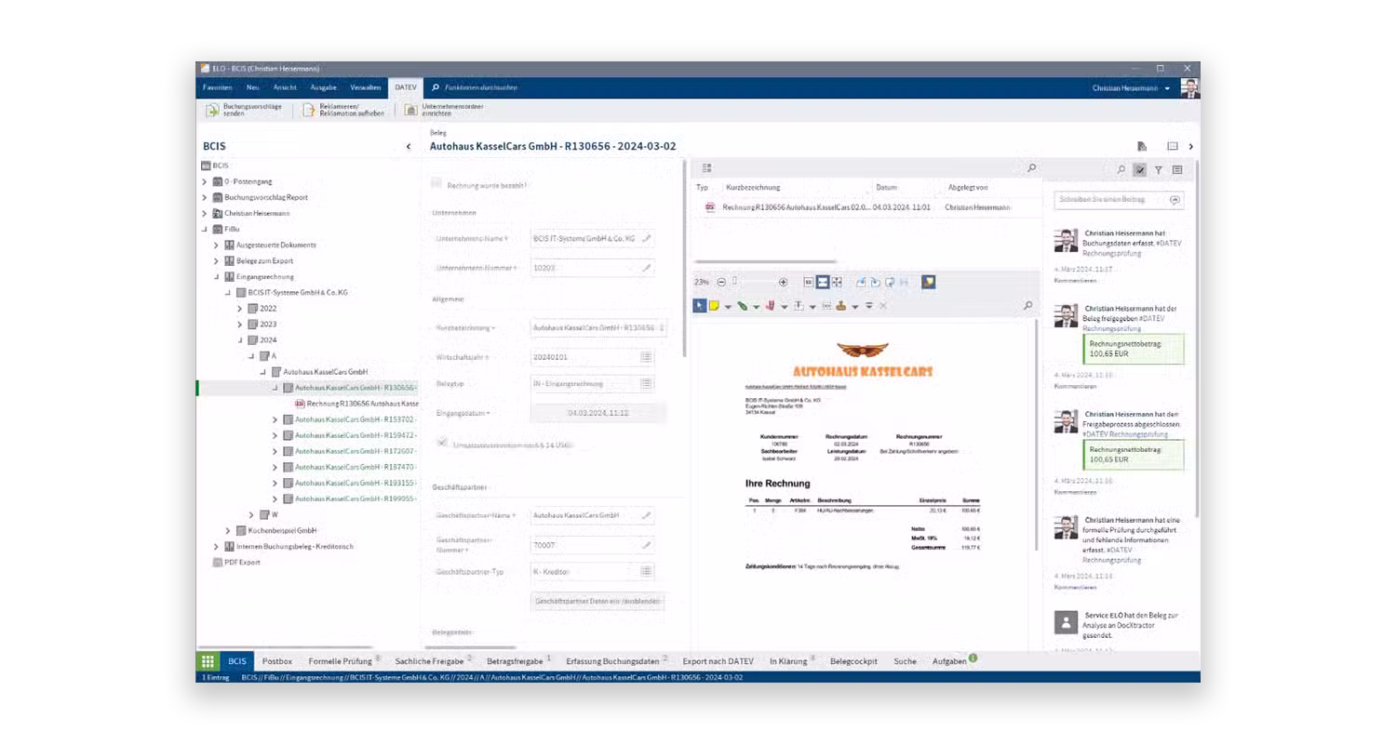Open the Ansicht ribbon tab
This screenshot has height=744, width=1396.
pos(285,87)
